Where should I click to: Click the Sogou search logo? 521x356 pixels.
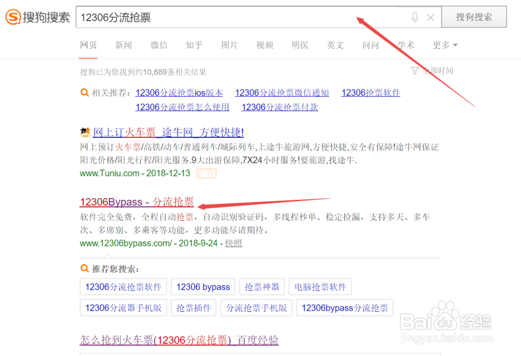tap(38, 17)
